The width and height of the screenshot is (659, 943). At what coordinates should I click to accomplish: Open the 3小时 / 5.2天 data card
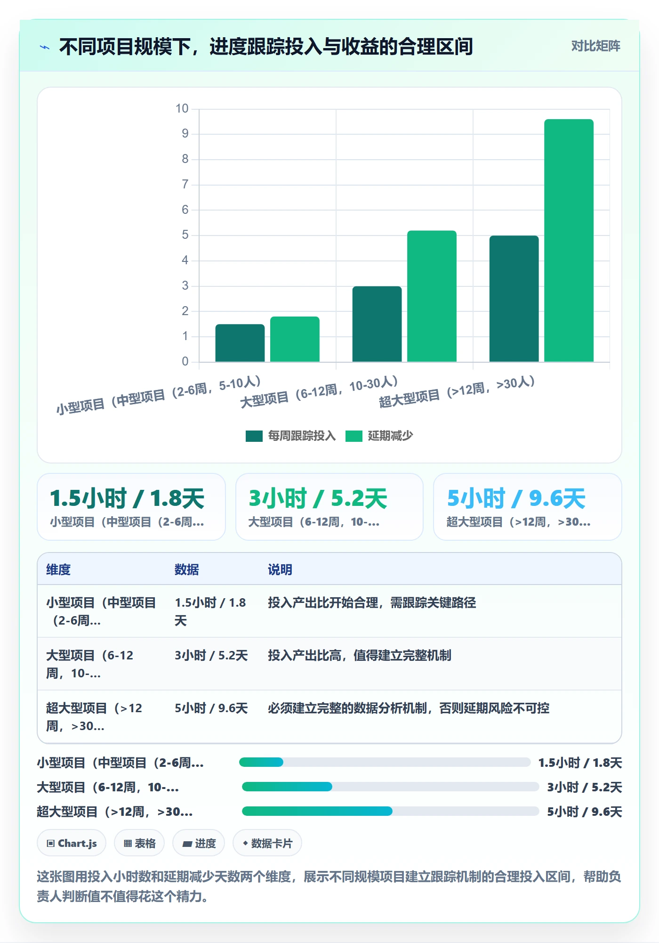click(x=329, y=507)
